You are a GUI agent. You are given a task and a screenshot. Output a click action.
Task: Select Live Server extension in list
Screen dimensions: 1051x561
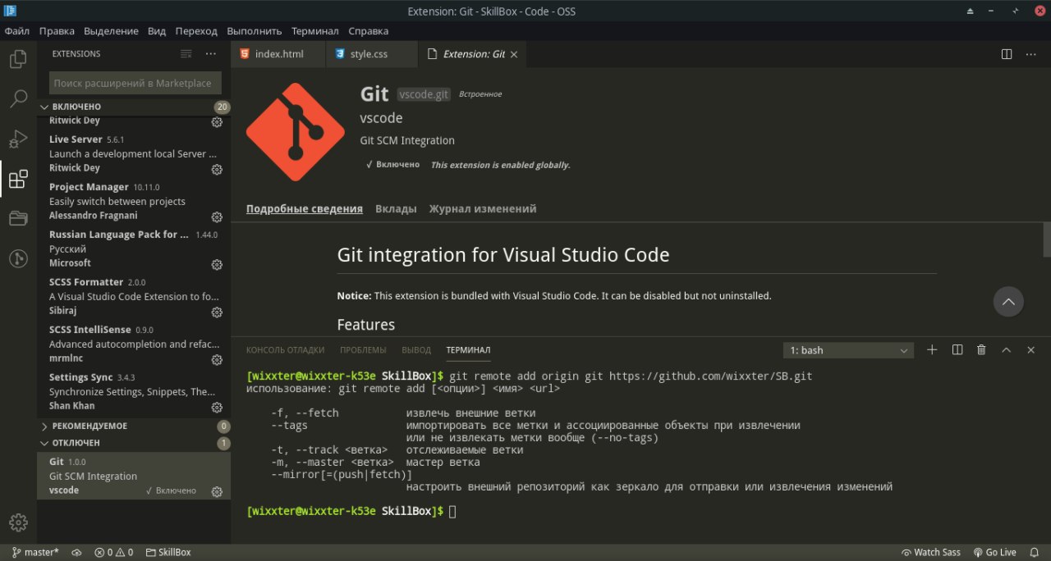point(134,154)
